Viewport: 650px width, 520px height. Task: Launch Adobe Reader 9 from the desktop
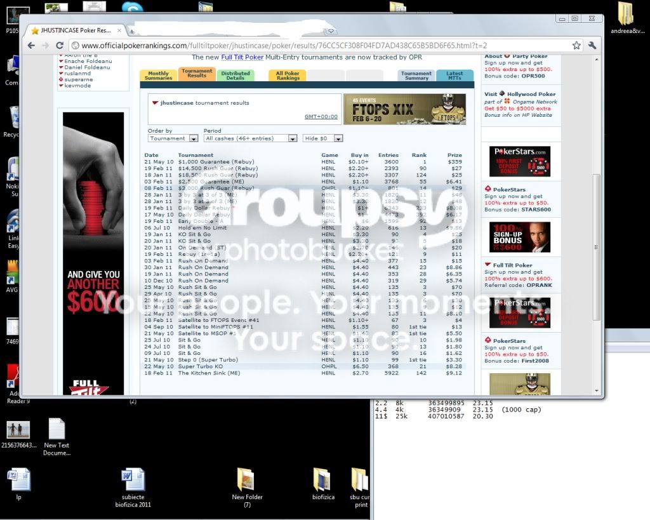tap(17, 385)
